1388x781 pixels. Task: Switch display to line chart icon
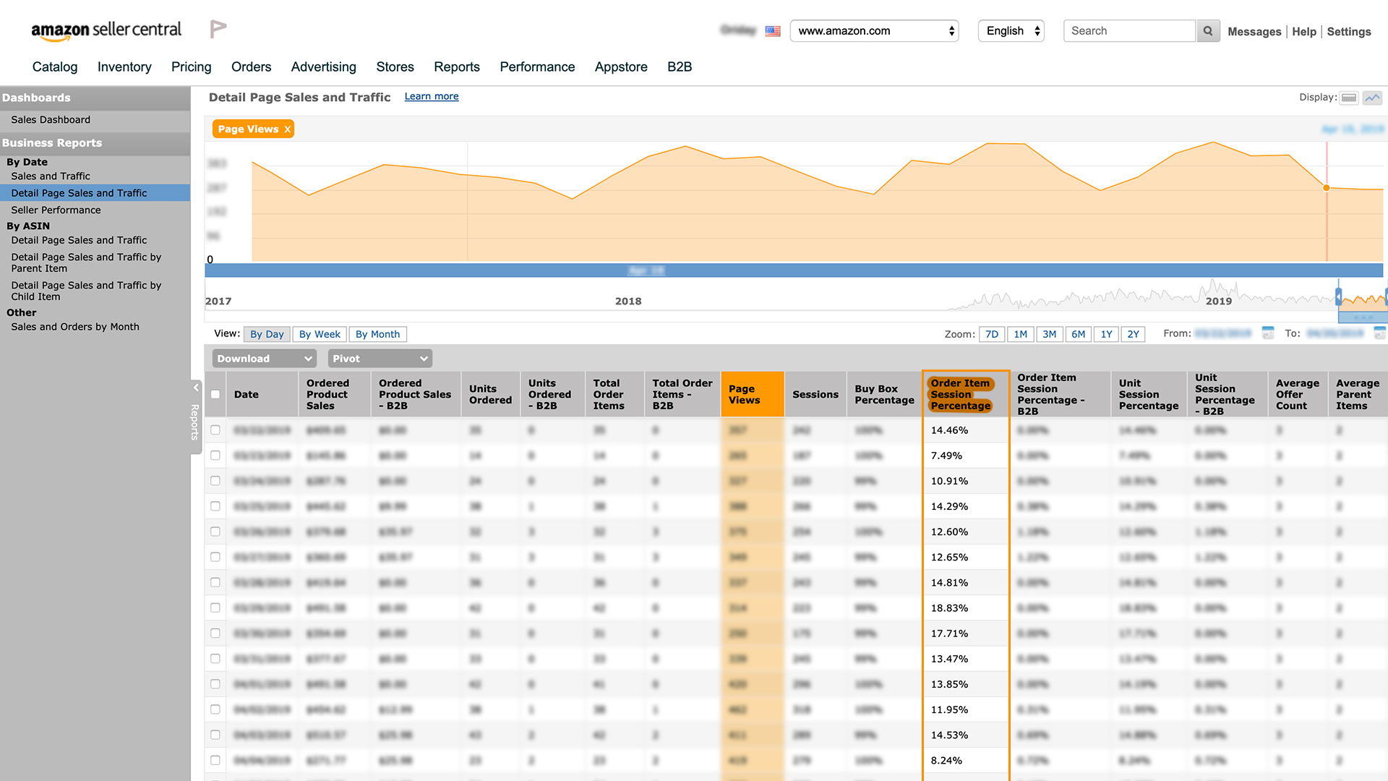[x=1372, y=98]
